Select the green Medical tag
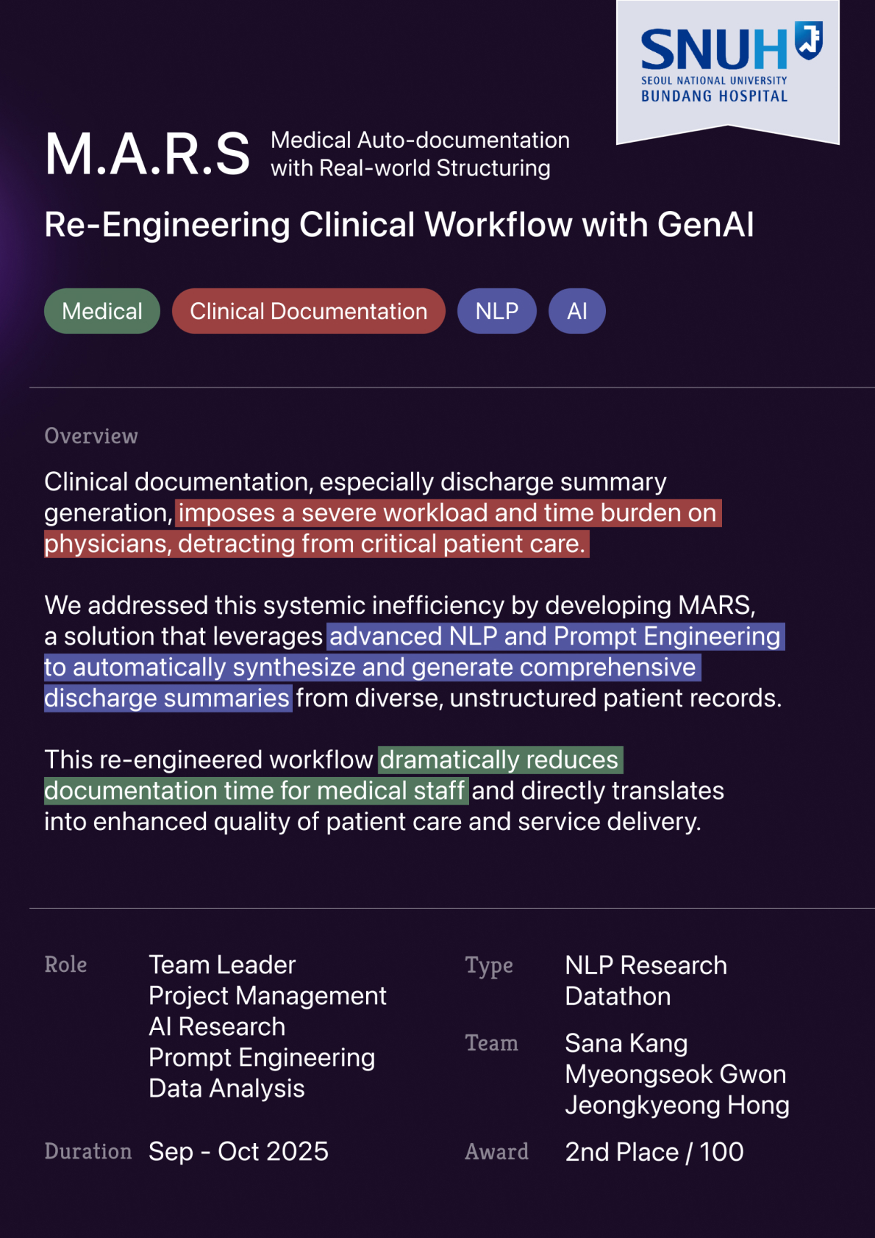 coord(102,311)
